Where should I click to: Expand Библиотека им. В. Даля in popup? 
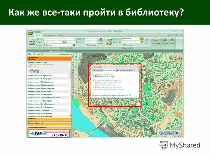[x=93, y=76]
